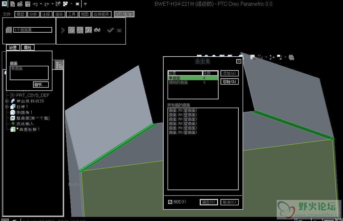Screen dimensions: 343x221
Task: Click the spin center visibility icon
Action: point(280,57)
